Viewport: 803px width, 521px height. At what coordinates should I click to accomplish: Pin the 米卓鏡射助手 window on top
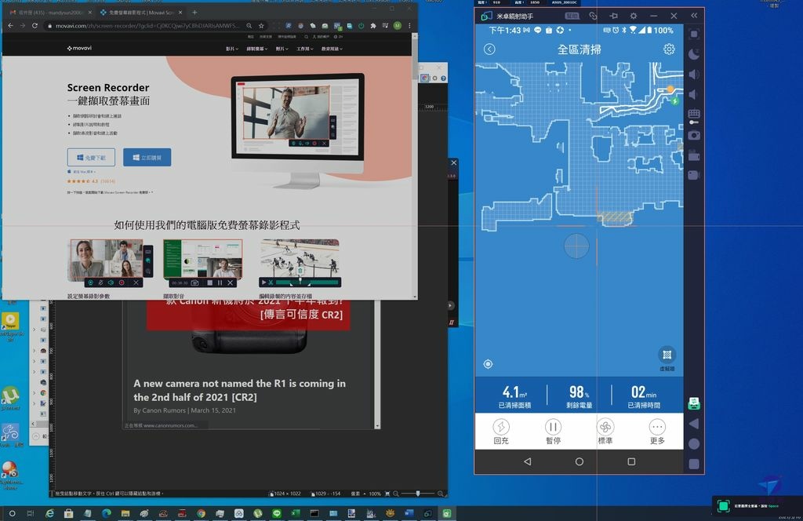click(x=613, y=16)
